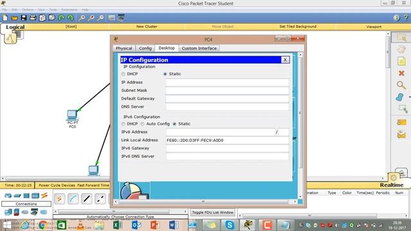Image resolution: width=411 pixels, height=231 pixels.
Task: Switch to the Logical workspace tab
Action: coord(15,27)
